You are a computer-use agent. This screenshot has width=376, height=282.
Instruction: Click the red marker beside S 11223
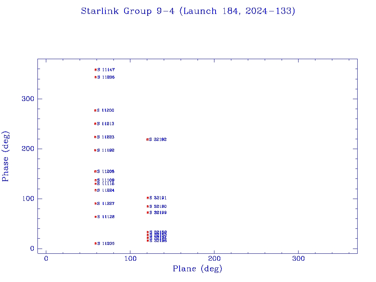coord(95,137)
